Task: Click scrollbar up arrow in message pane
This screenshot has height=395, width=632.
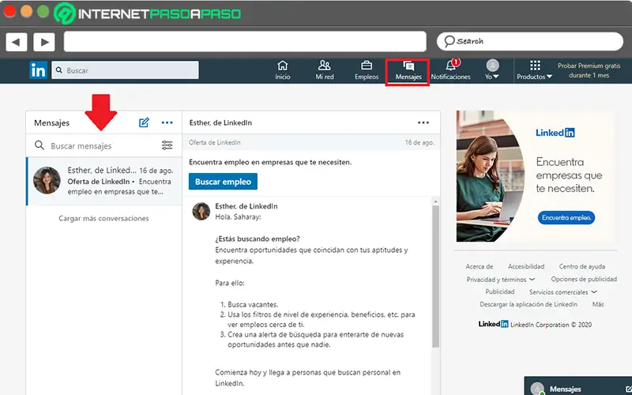Action: 435,201
